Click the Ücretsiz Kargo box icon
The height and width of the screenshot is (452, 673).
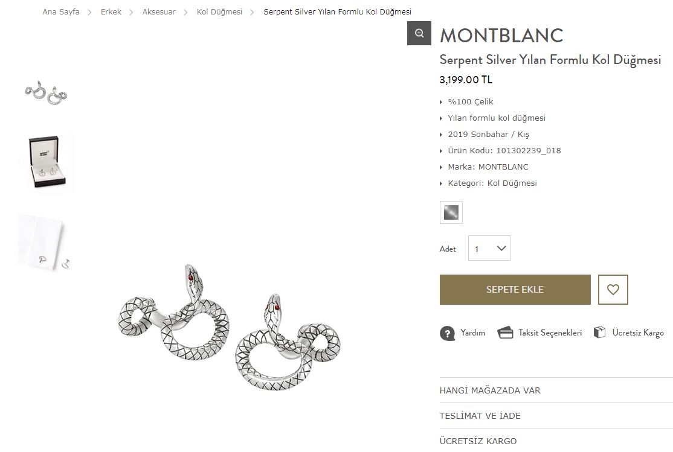599,333
